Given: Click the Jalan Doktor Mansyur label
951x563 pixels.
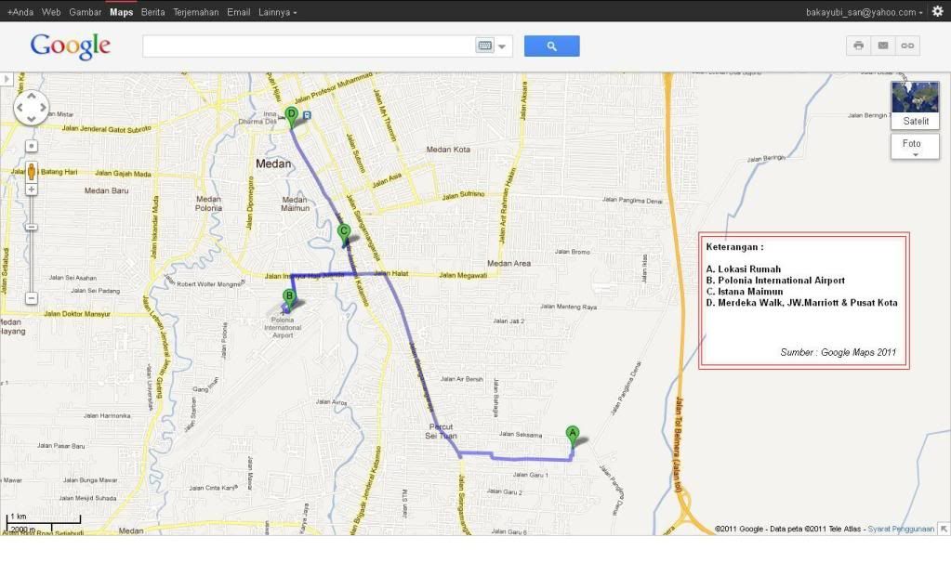Looking at the screenshot, I should tap(78, 314).
